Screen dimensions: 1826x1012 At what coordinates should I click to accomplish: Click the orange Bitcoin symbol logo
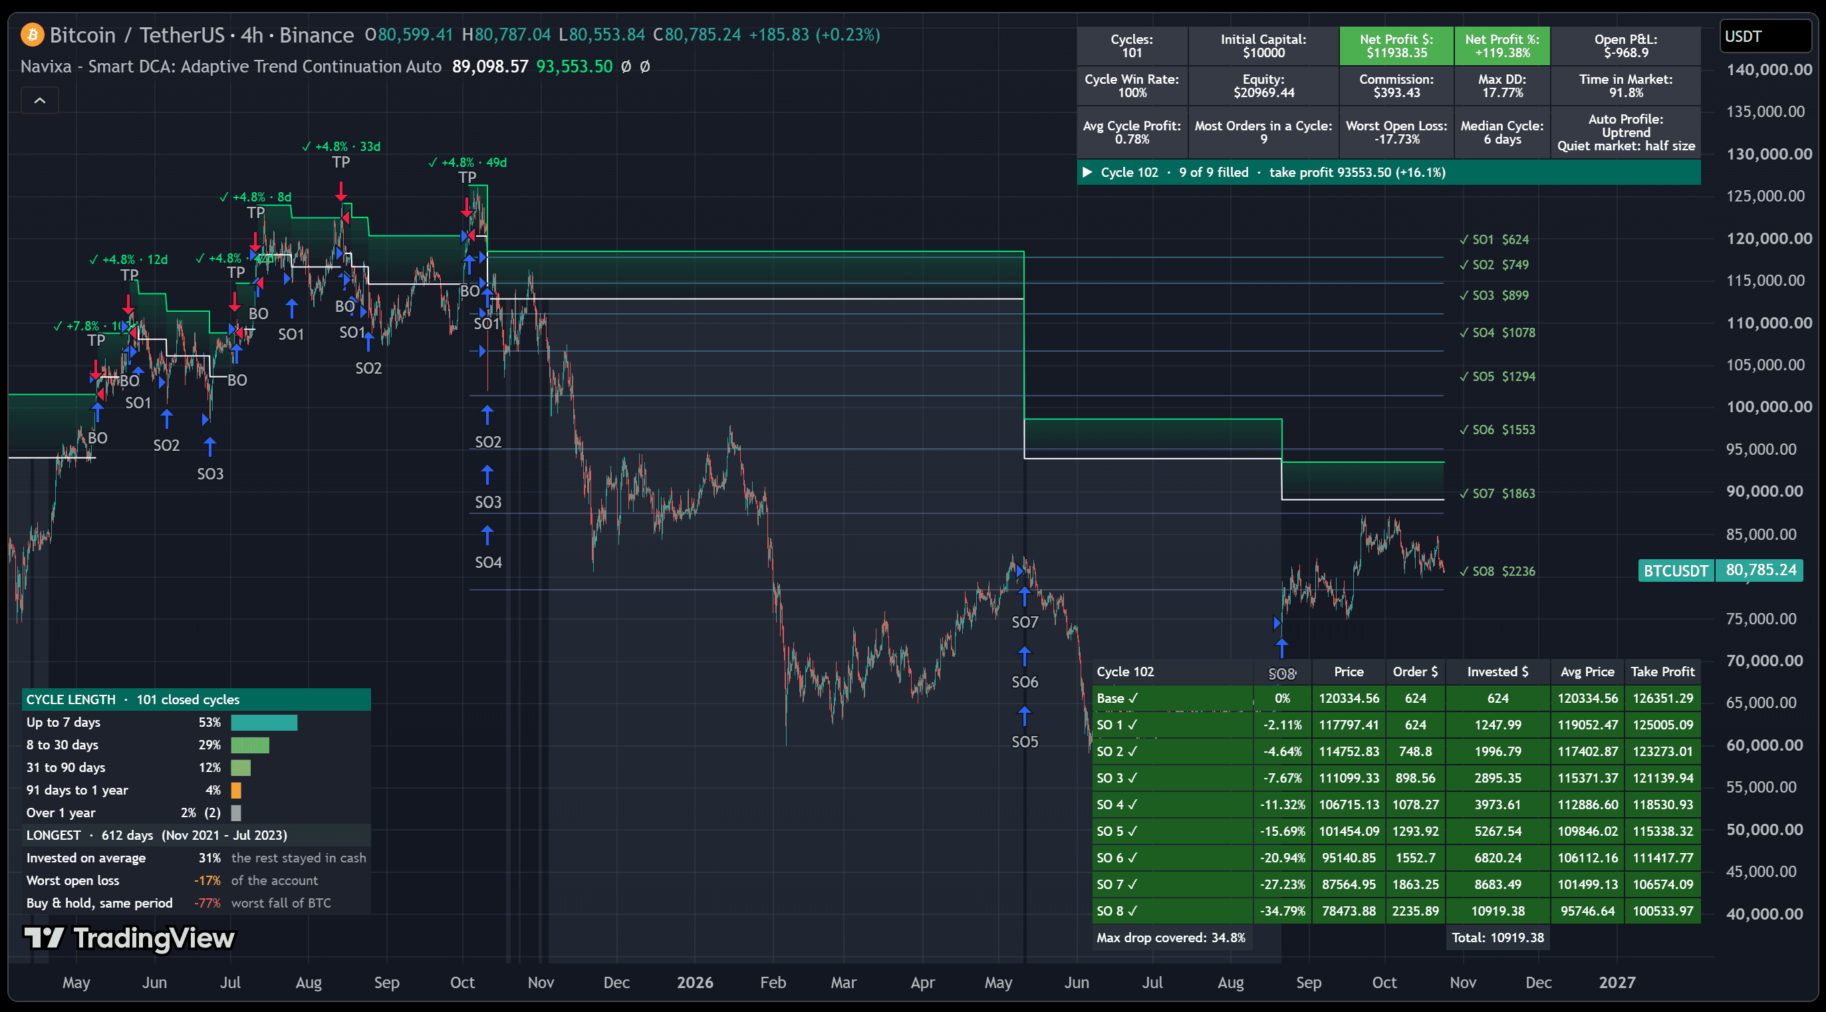pos(32,35)
